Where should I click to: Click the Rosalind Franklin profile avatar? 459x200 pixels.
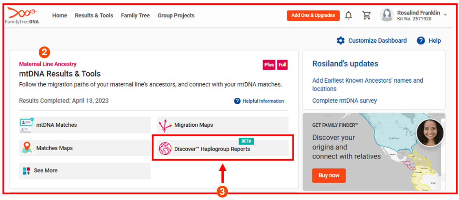[387, 15]
